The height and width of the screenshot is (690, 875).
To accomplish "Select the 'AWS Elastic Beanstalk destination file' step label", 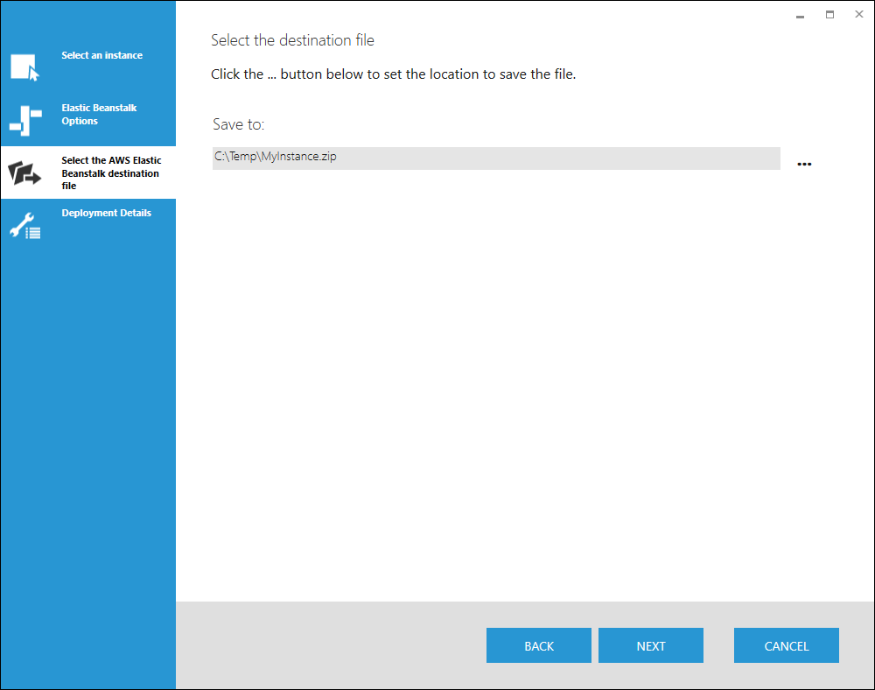I will (111, 172).
